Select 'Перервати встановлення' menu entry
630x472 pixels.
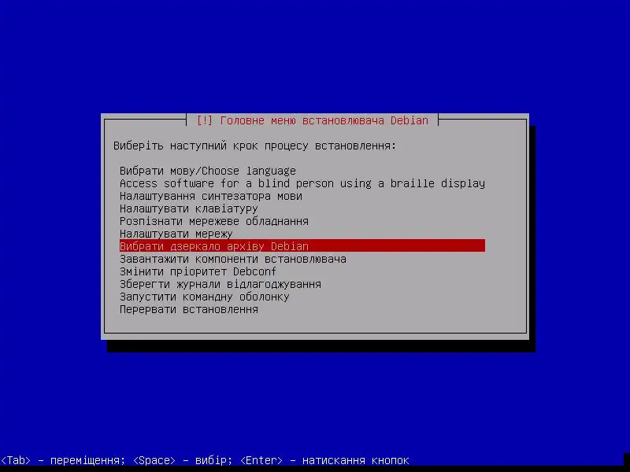click(x=302, y=309)
